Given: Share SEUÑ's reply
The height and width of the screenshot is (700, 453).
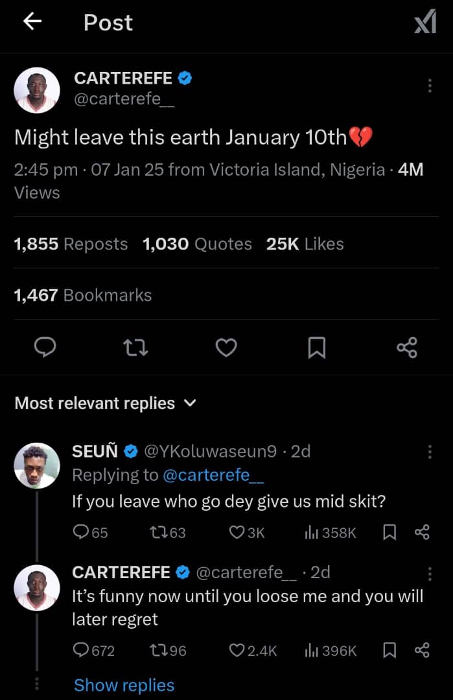Looking at the screenshot, I should (422, 532).
